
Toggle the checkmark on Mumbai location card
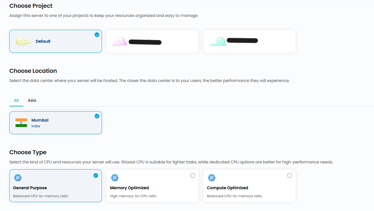pyautogui.click(x=97, y=116)
